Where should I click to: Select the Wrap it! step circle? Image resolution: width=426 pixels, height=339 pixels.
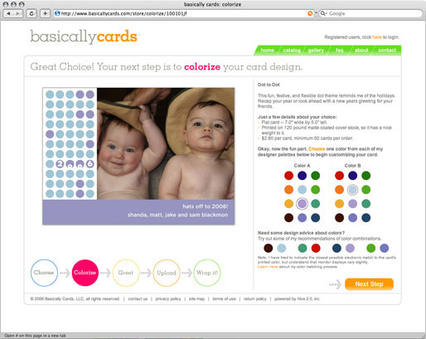(207, 273)
